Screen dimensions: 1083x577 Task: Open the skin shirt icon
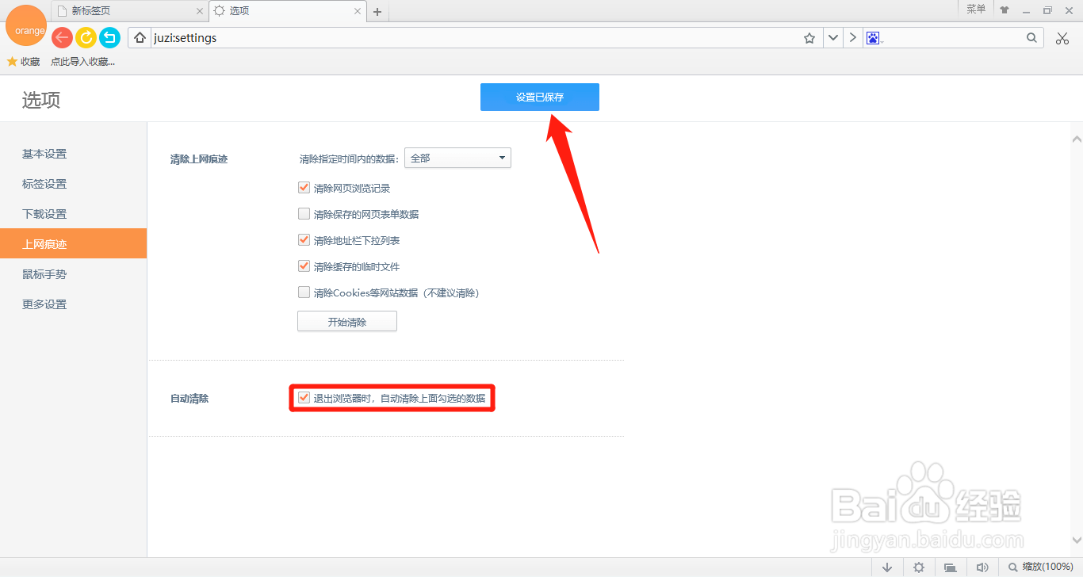pos(1005,10)
